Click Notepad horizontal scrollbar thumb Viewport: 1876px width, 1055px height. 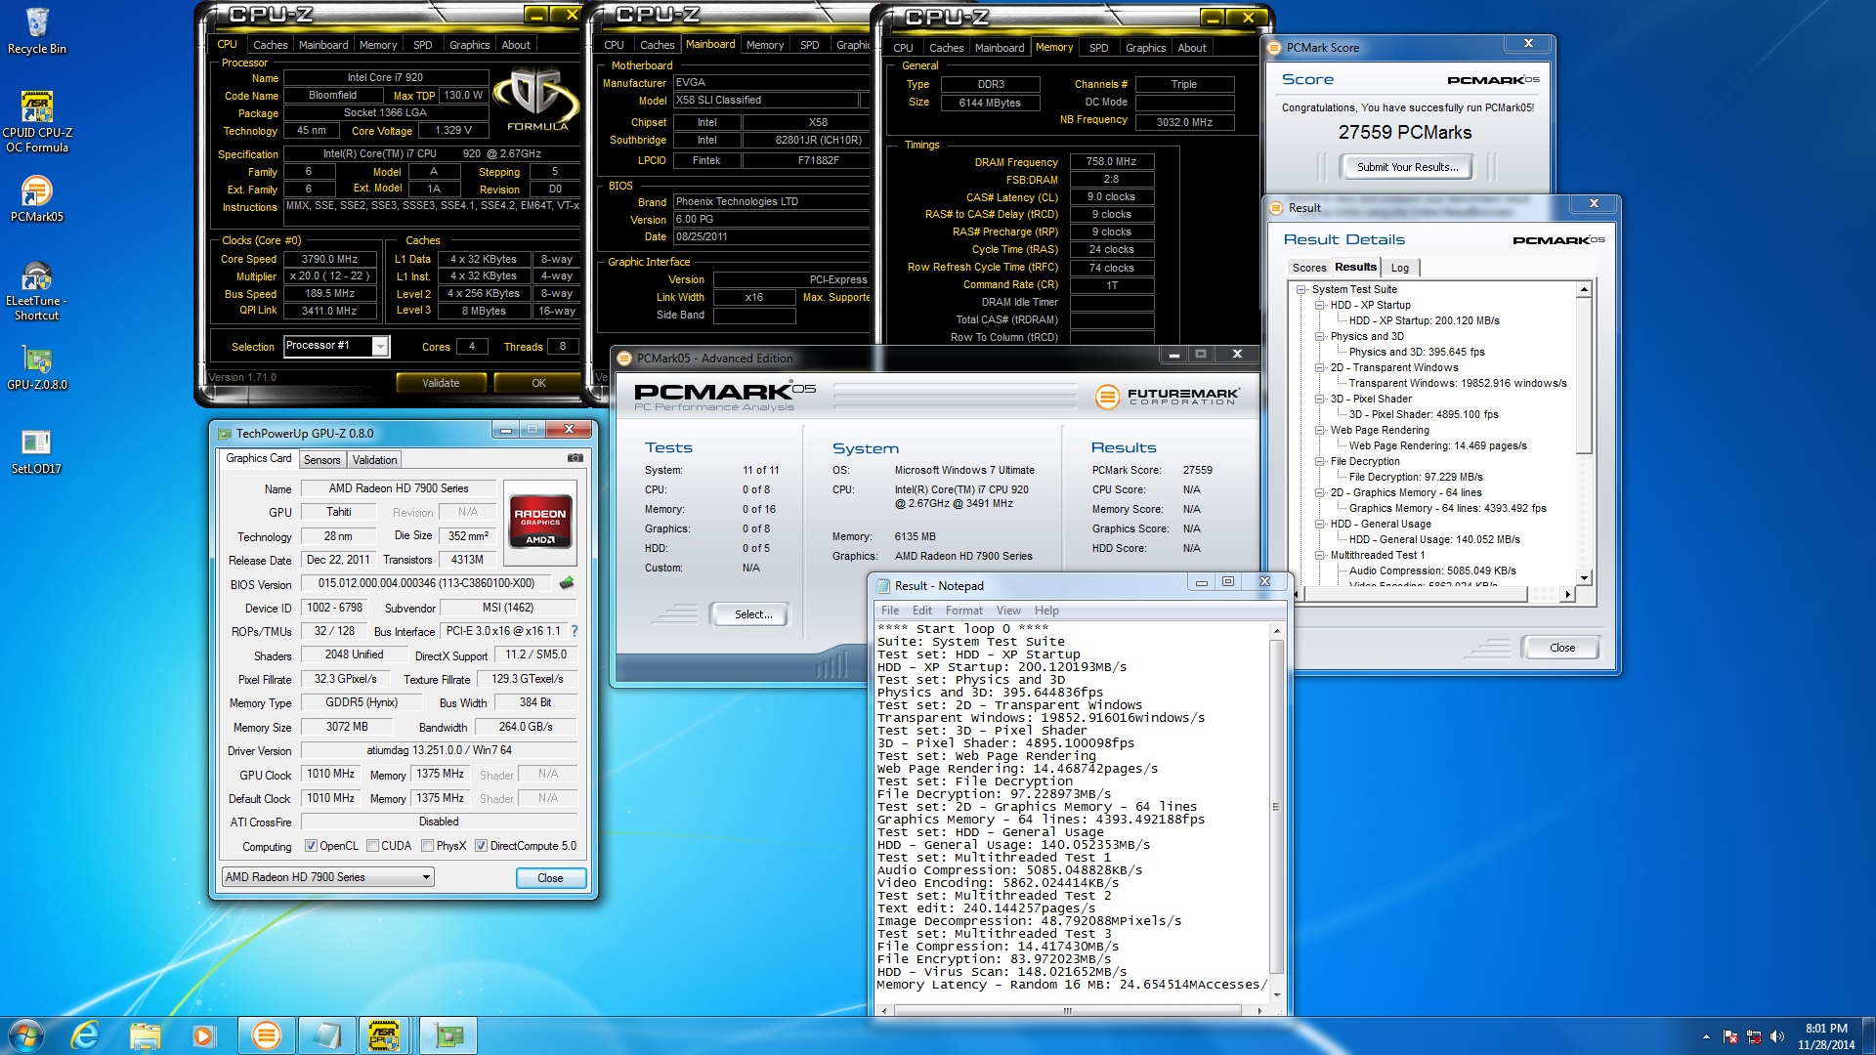coord(1067,1011)
